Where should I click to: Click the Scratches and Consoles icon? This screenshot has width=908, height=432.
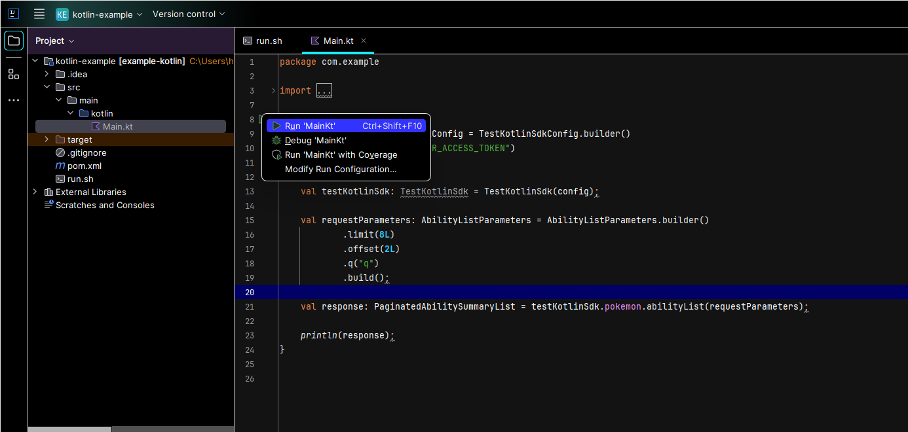(48, 205)
